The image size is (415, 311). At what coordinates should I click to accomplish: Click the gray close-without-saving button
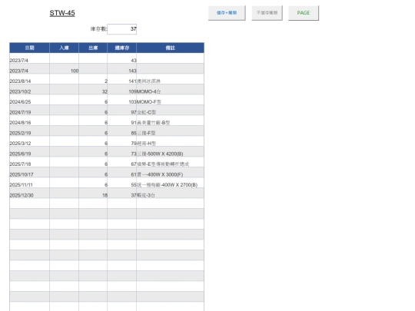pyautogui.click(x=267, y=13)
